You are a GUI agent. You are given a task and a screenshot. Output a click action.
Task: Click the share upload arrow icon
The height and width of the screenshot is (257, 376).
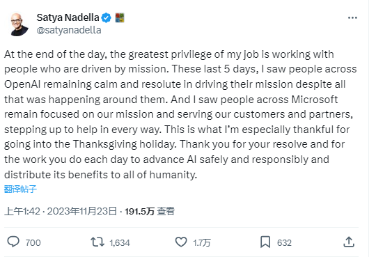(349, 242)
